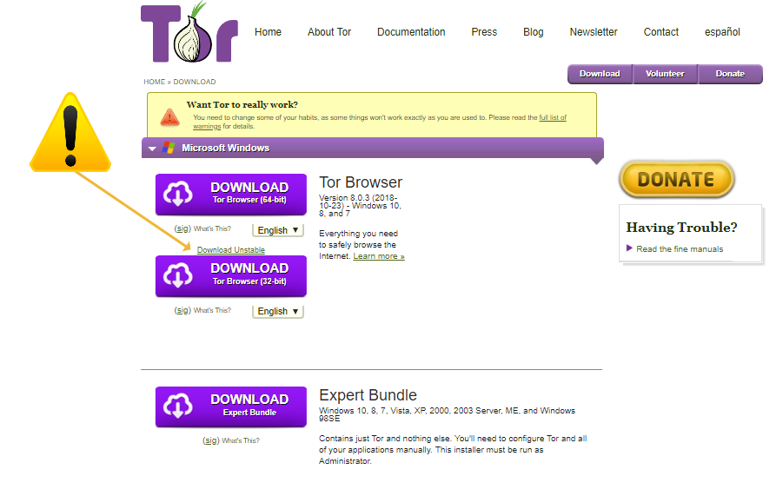Click the Version 8.0.3 text
The image size is (783, 496).
pos(360,206)
